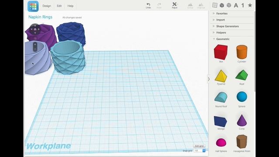Zoom in with the plus button

coord(35,44)
